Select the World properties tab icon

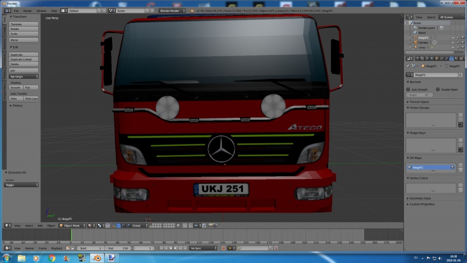pyautogui.click(x=432, y=58)
